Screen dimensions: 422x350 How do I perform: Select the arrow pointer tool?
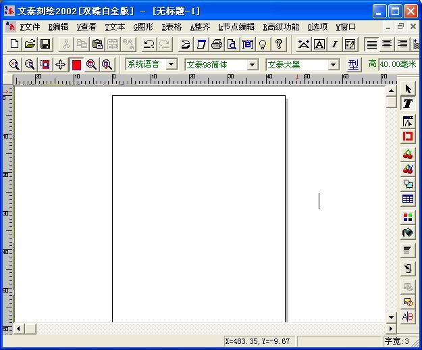408,89
